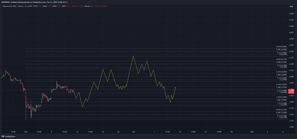Click the Ноя date on time axis
The image size is (297, 139).
tap(252, 132)
